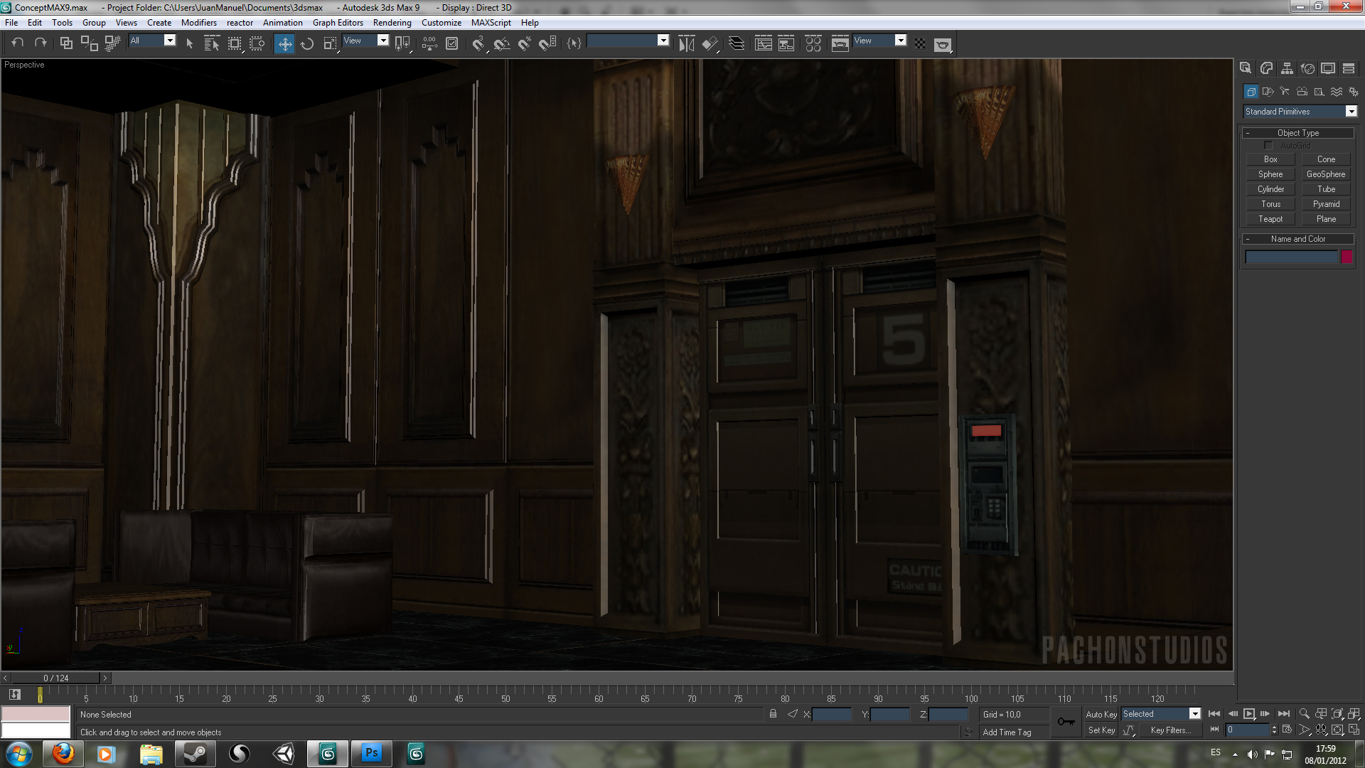Enable the AutoGrid checkbox
Image resolution: width=1365 pixels, height=768 pixels.
click(1268, 146)
